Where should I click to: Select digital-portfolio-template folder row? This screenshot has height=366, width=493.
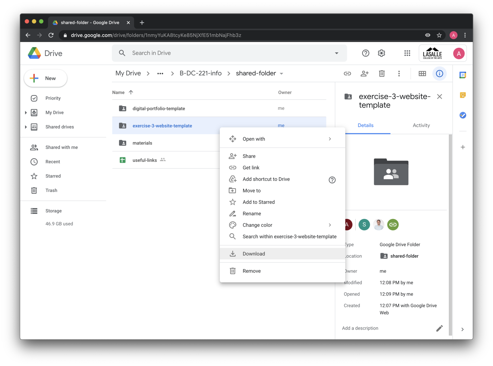tap(219, 108)
